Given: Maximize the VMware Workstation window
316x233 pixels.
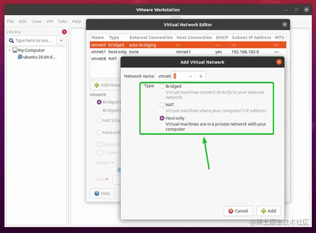Looking at the screenshot, I should (296, 10).
